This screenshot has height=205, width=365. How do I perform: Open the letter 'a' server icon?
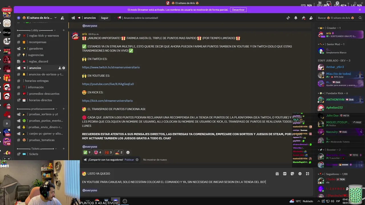coord(7,123)
